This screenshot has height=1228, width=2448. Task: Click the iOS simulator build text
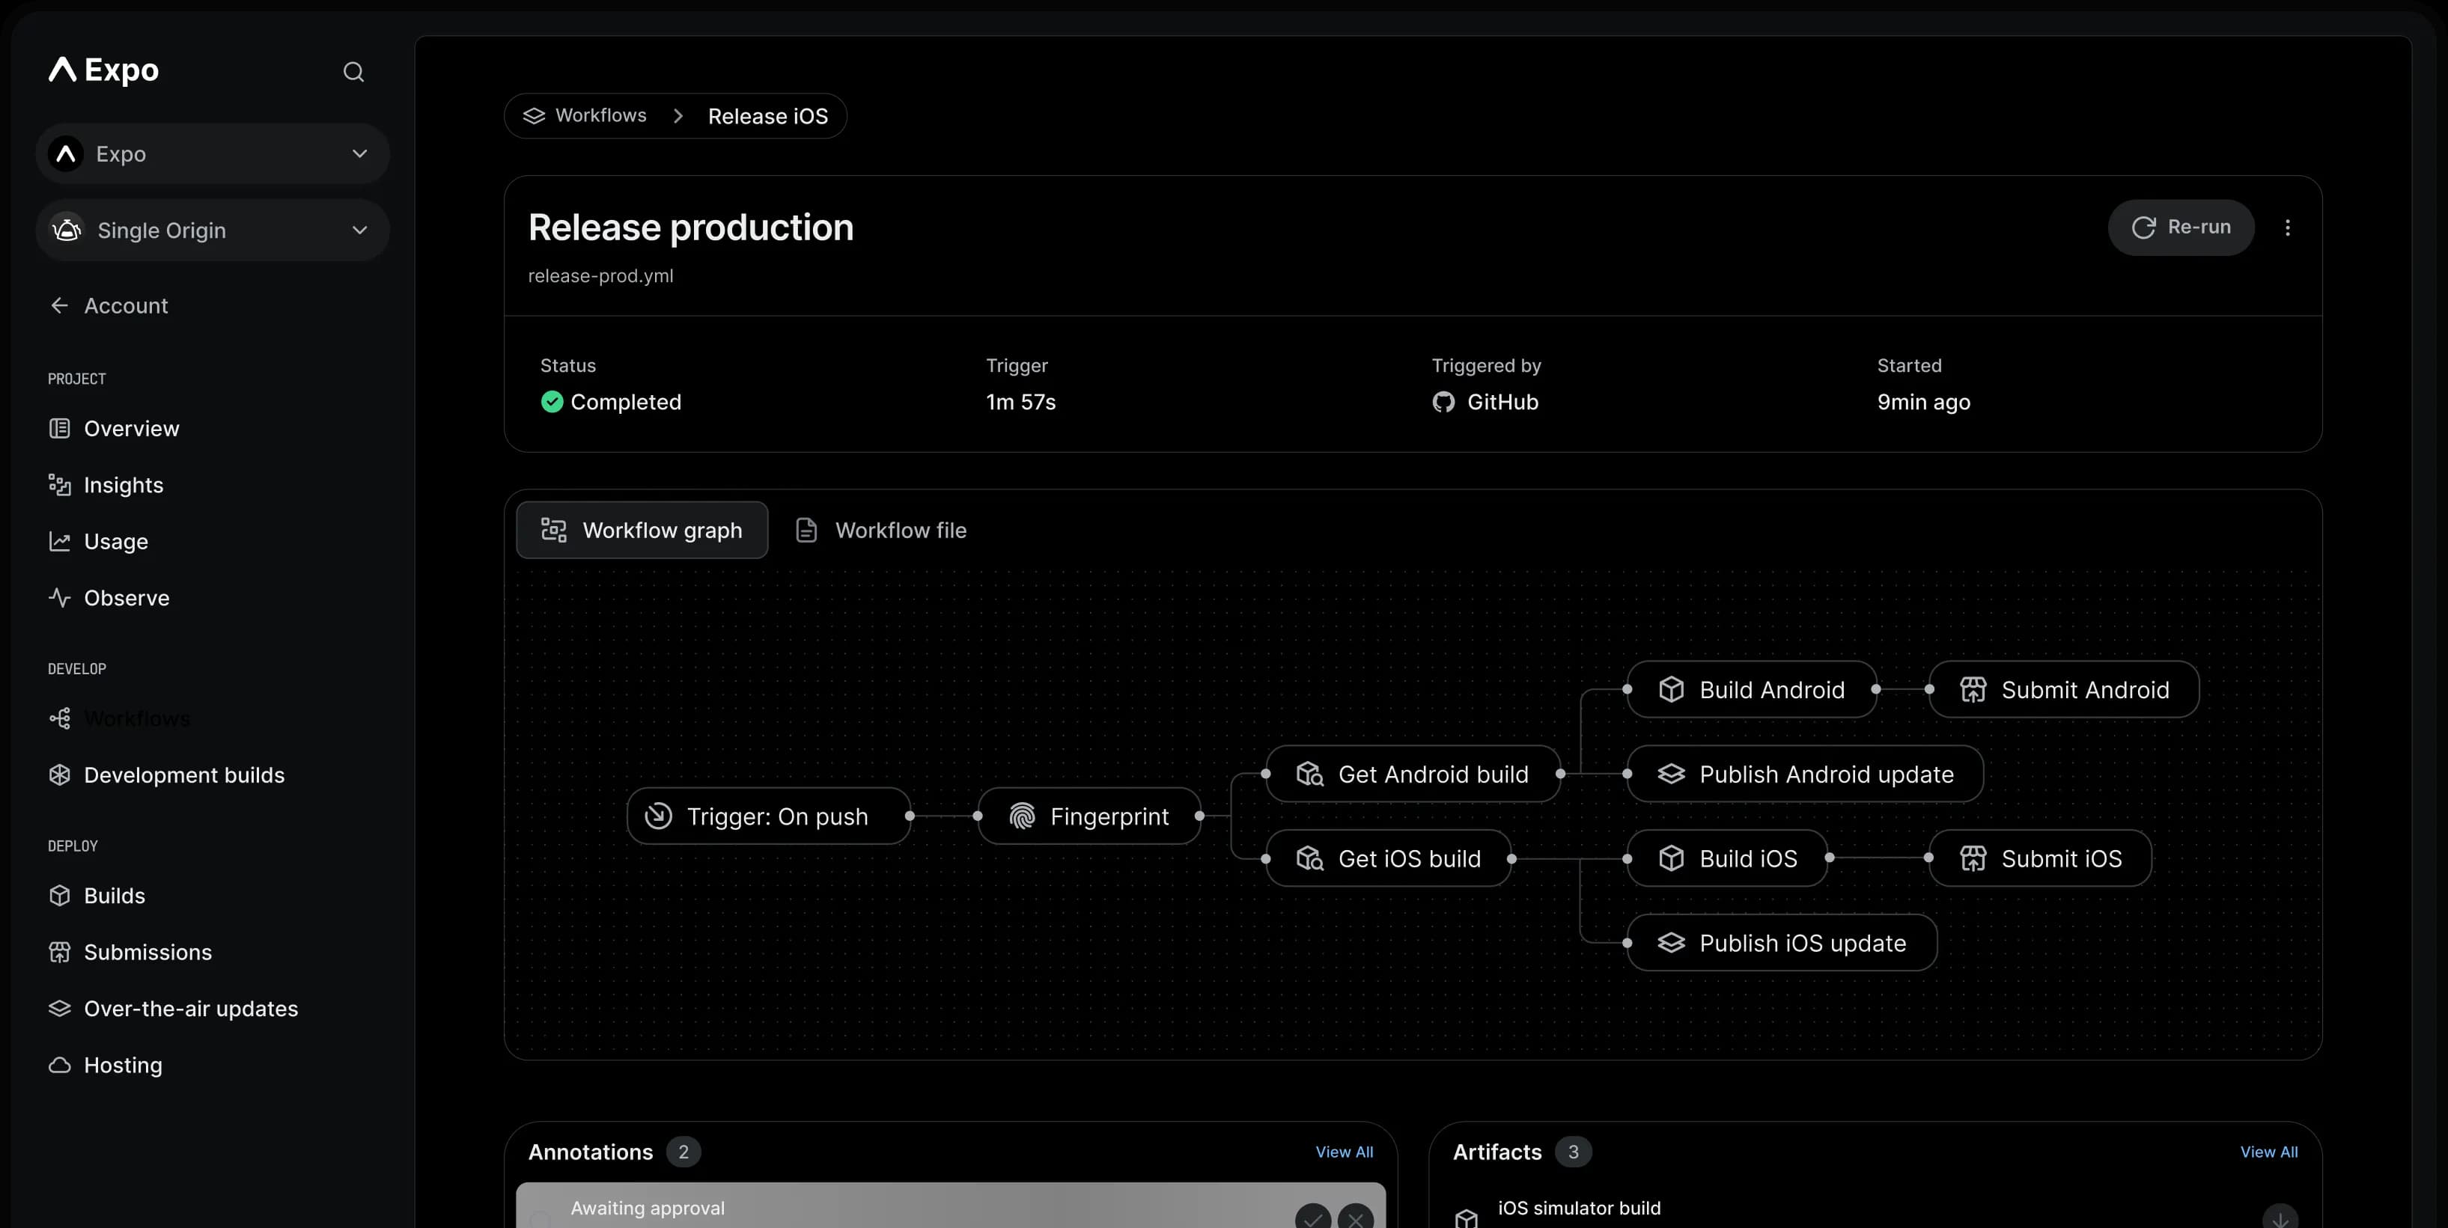[1580, 1208]
